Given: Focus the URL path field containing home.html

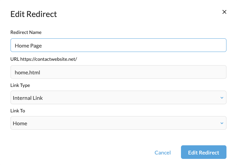Looking at the screenshot, I should (118, 72).
